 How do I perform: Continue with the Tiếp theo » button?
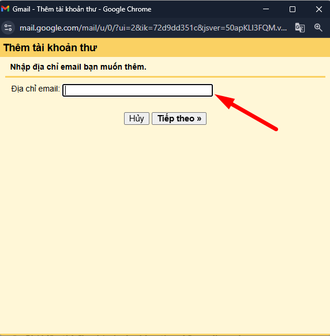[179, 119]
